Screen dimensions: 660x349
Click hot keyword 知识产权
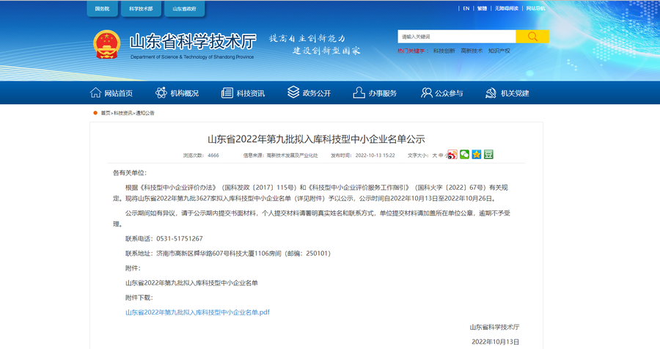[x=499, y=51]
